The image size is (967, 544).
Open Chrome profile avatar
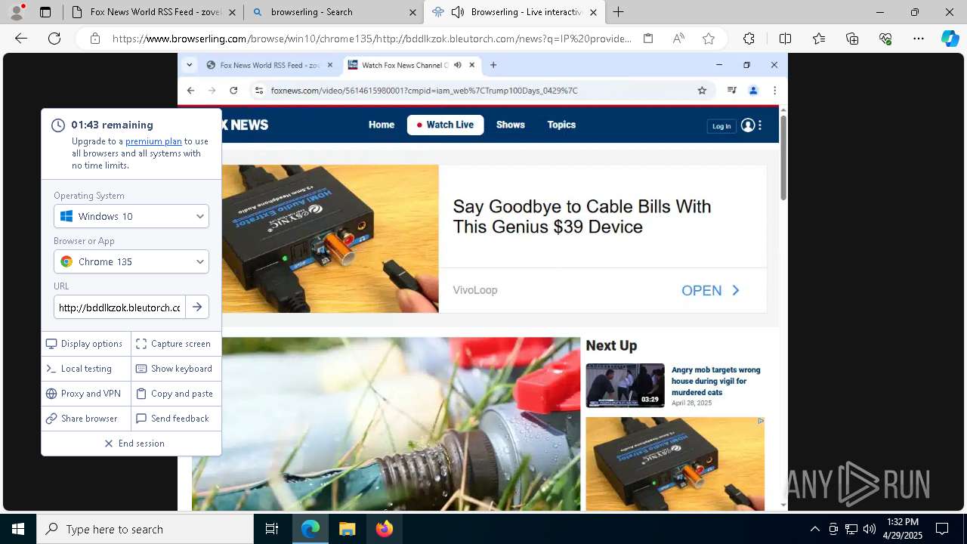tap(753, 91)
